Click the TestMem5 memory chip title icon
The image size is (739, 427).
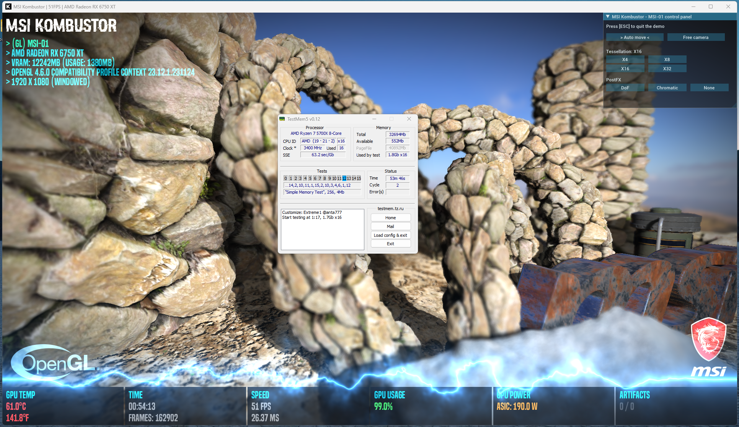point(282,119)
